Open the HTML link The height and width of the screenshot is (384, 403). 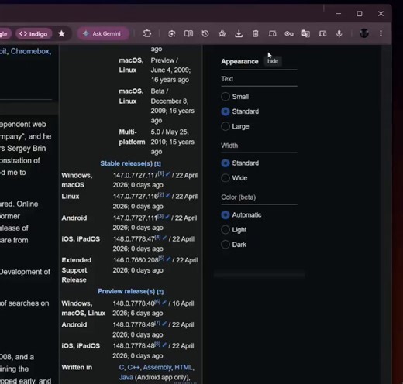pos(184,367)
